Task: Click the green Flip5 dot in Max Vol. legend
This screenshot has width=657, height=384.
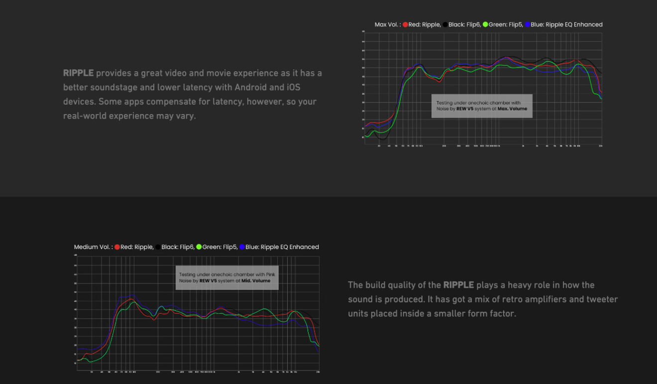Action: pos(486,24)
